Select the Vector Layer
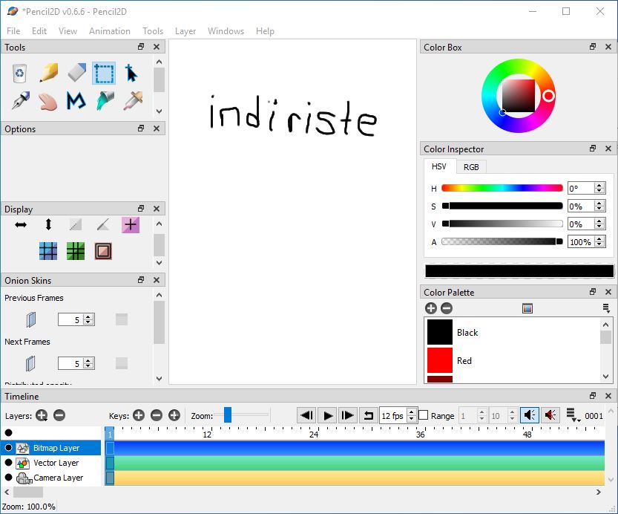Image resolution: width=618 pixels, height=514 pixels. tap(56, 463)
